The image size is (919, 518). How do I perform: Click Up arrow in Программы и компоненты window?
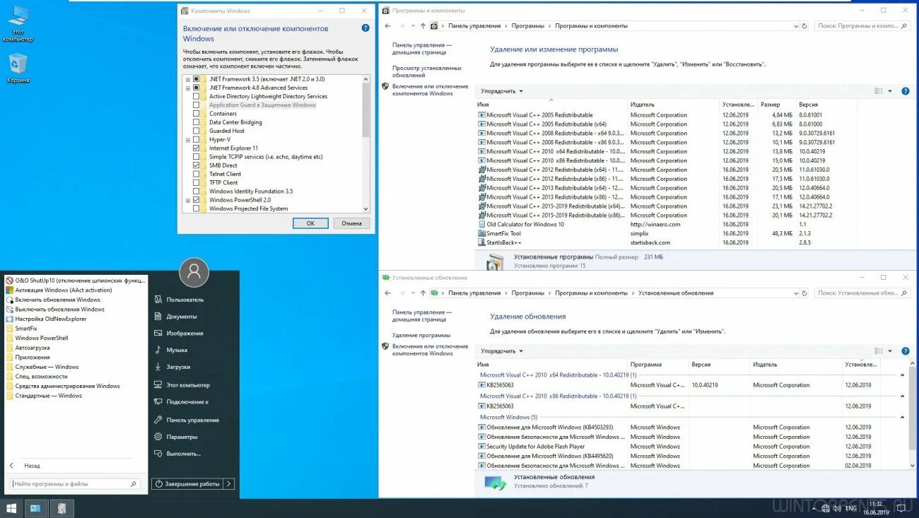[423, 26]
